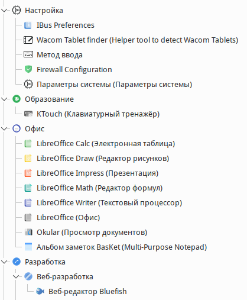247x300 pixels.
Task: Select Альбом заметок BasKet entry
Action: click(x=122, y=247)
